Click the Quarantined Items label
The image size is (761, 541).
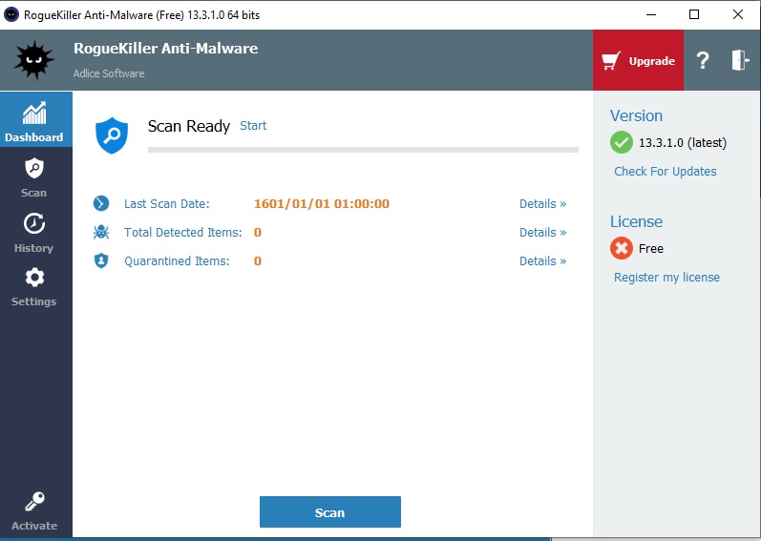[177, 260]
